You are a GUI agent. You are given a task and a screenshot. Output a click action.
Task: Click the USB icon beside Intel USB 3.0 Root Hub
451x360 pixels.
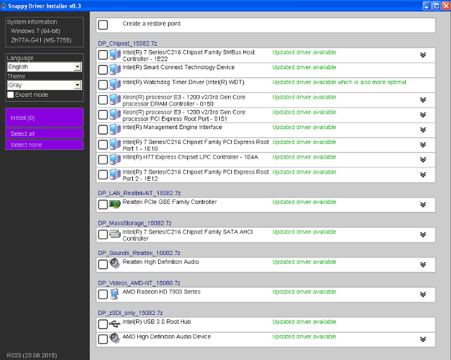point(114,324)
